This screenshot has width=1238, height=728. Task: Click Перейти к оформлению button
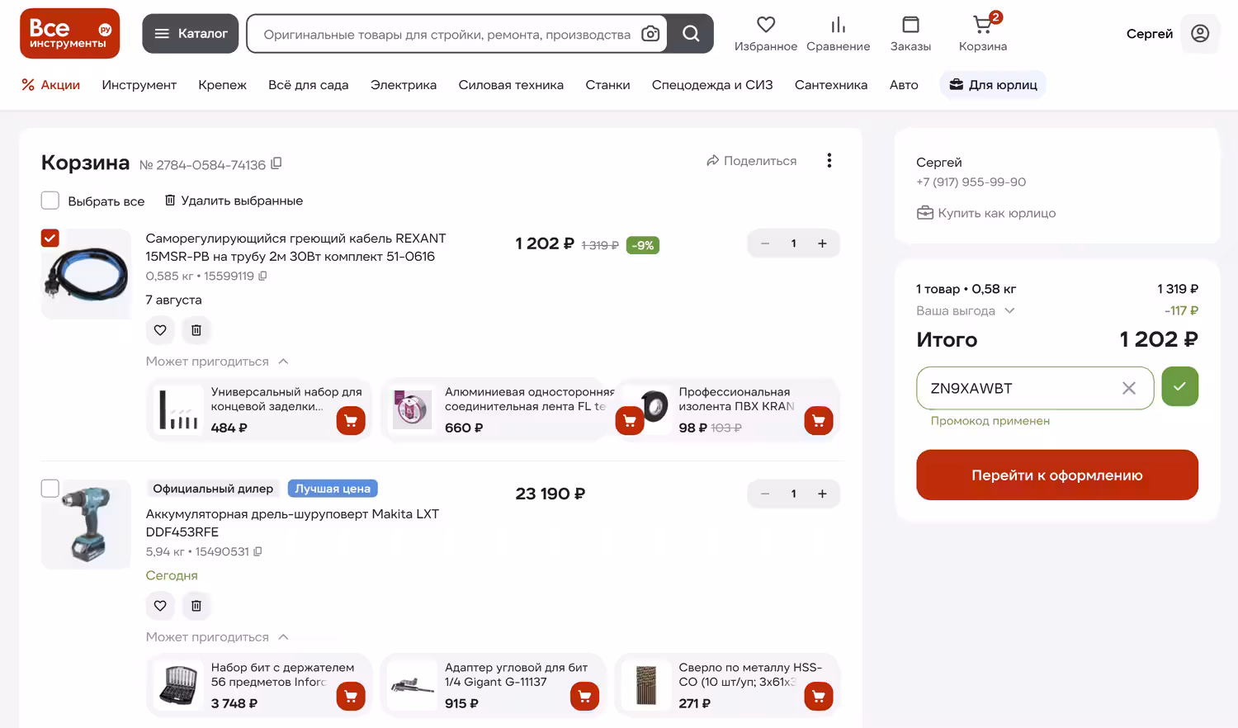pyautogui.click(x=1057, y=475)
